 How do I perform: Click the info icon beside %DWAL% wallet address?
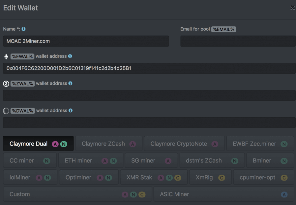click(70, 111)
